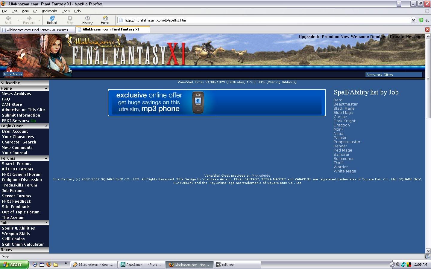Go to Skill Chain Calculator
This screenshot has width=431, height=269.
[23, 244]
